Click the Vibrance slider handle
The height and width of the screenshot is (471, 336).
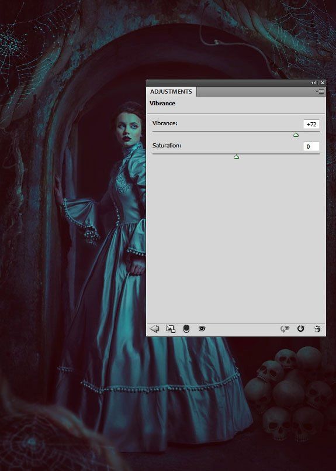296,135
